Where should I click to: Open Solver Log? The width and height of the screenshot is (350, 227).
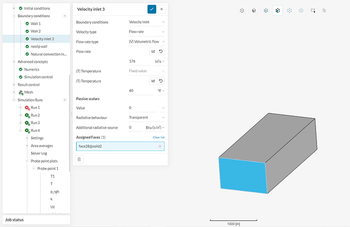(x=39, y=154)
